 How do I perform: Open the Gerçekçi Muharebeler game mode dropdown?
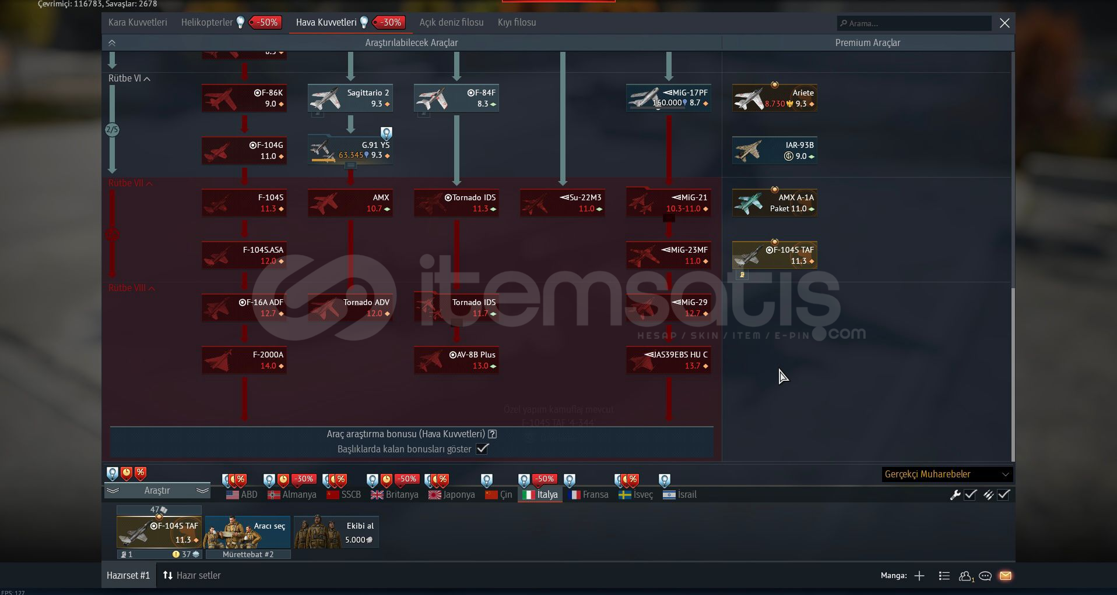coord(947,474)
